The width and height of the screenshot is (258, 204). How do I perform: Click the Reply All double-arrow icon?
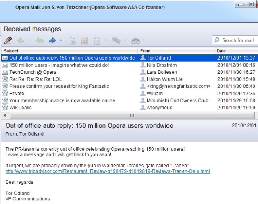click(x=40, y=40)
